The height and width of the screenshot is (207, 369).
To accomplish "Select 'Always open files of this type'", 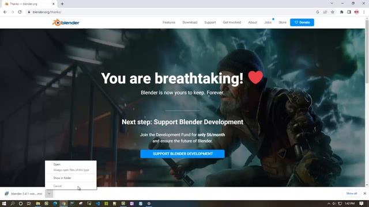I will (x=71, y=170).
